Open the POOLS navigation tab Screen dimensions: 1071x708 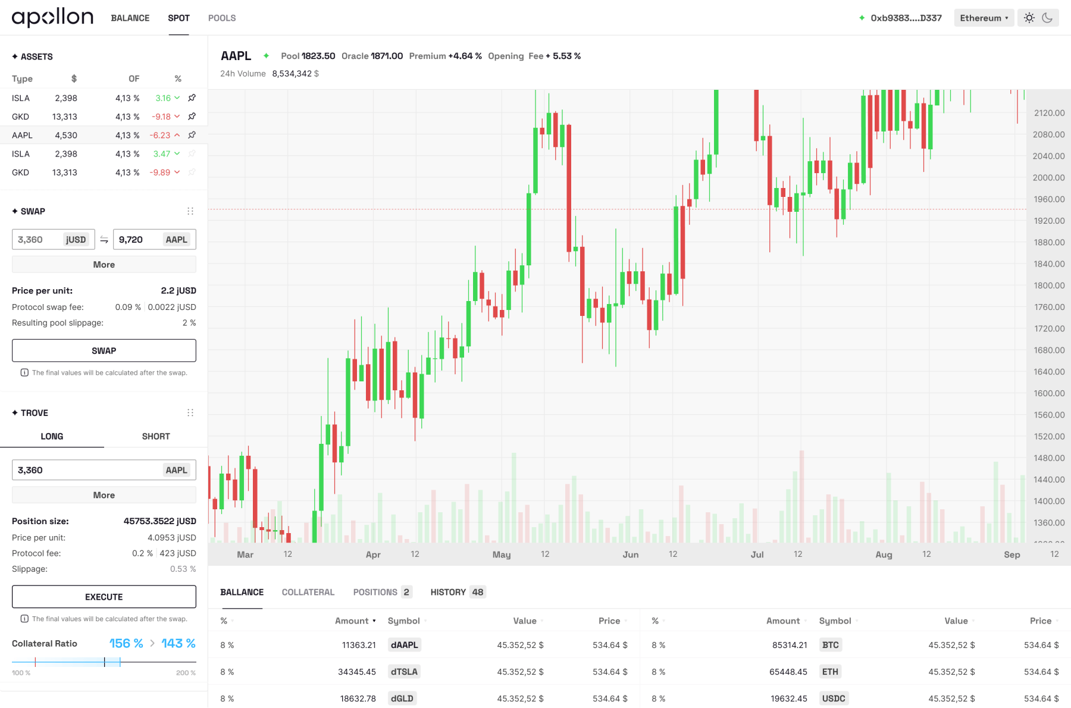point(222,18)
